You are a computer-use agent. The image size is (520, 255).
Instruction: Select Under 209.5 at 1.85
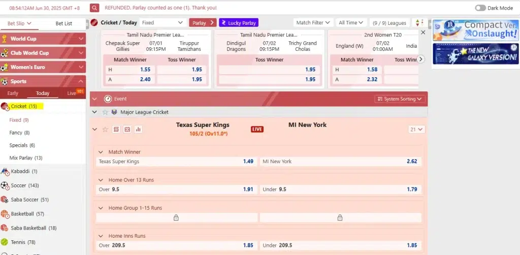coord(340,245)
